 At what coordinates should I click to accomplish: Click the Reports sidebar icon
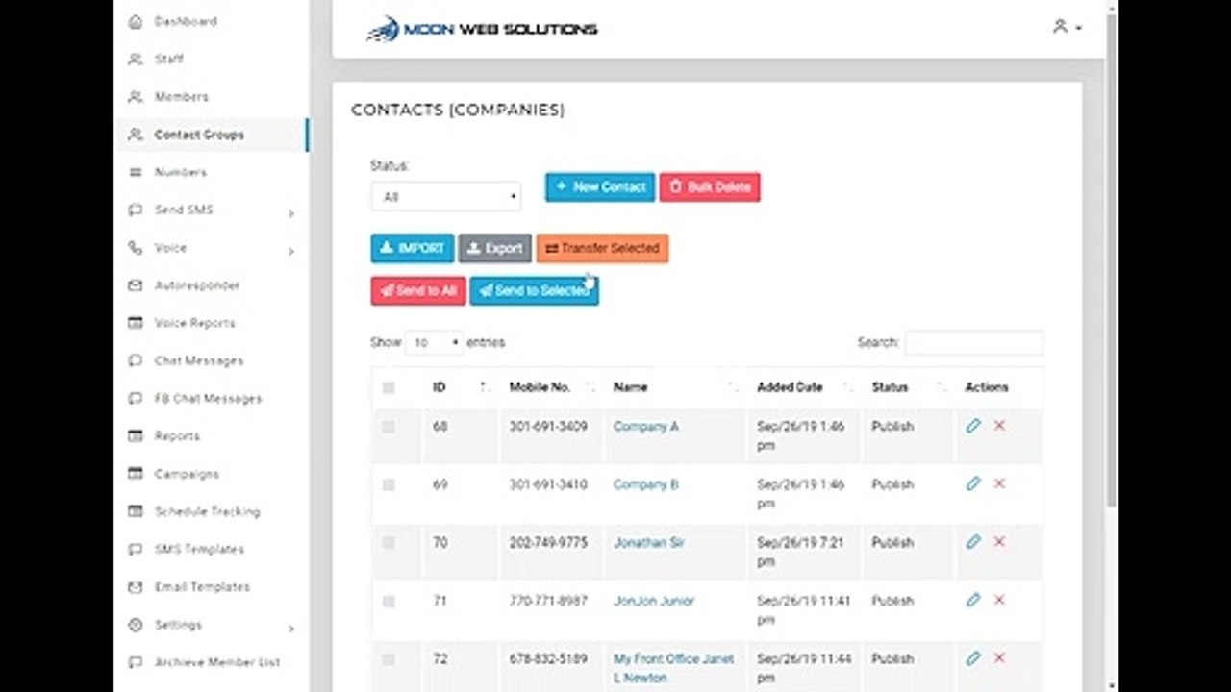pyautogui.click(x=136, y=436)
